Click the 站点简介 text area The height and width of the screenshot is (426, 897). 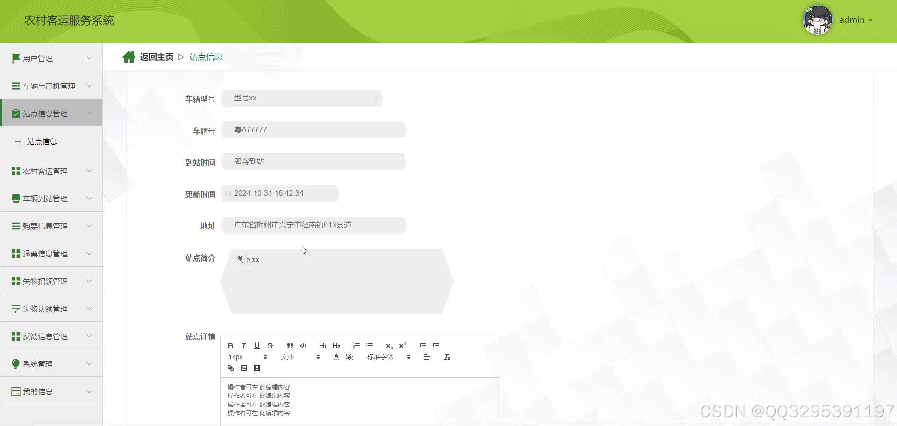(x=337, y=281)
